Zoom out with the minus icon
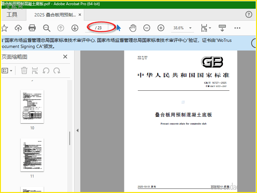257x193 pixels. (x=147, y=28)
